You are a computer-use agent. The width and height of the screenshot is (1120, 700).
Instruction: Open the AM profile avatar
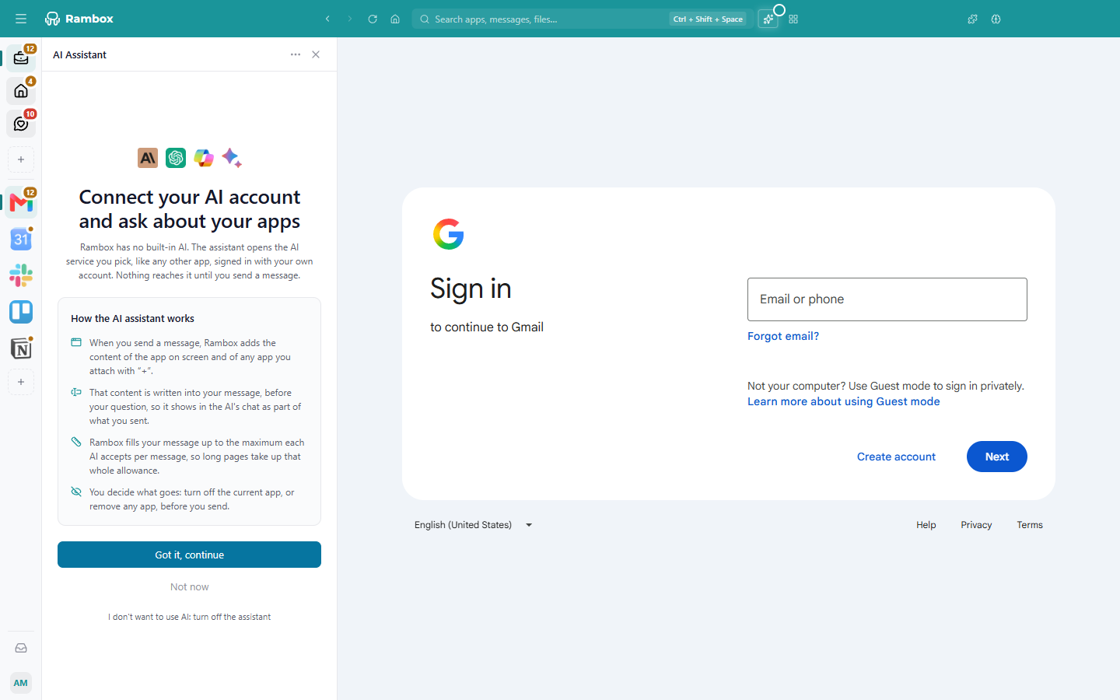coord(21,683)
